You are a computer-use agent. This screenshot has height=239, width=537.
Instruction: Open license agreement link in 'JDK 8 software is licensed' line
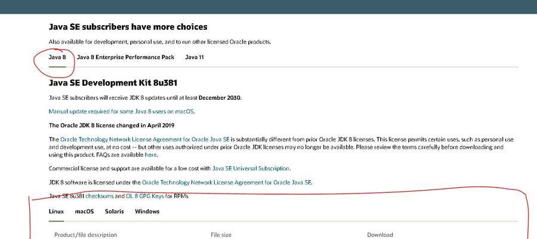click(227, 182)
